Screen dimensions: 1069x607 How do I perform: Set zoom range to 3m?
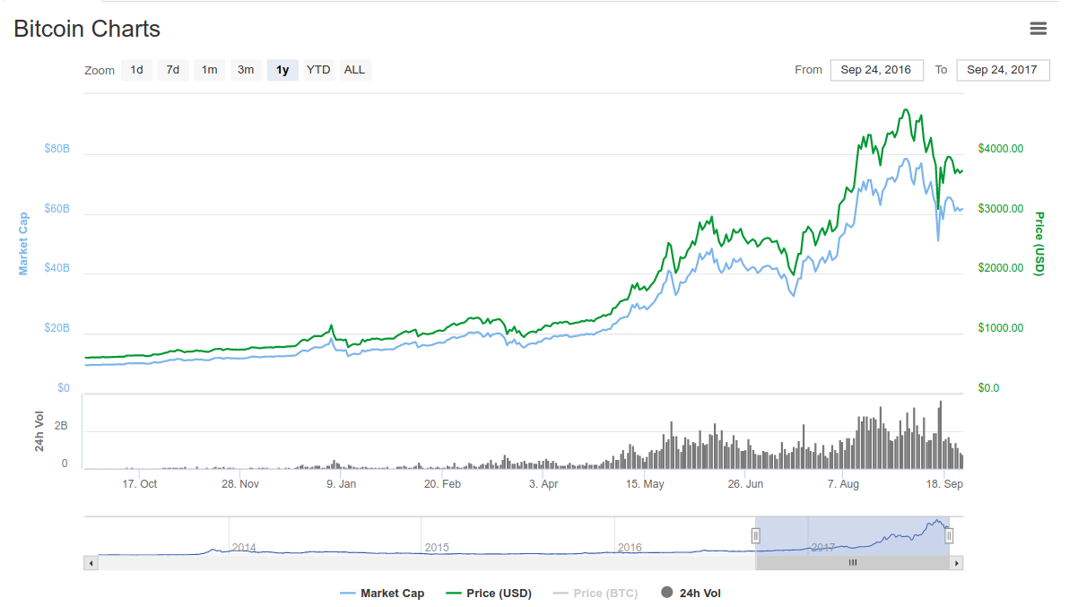246,70
